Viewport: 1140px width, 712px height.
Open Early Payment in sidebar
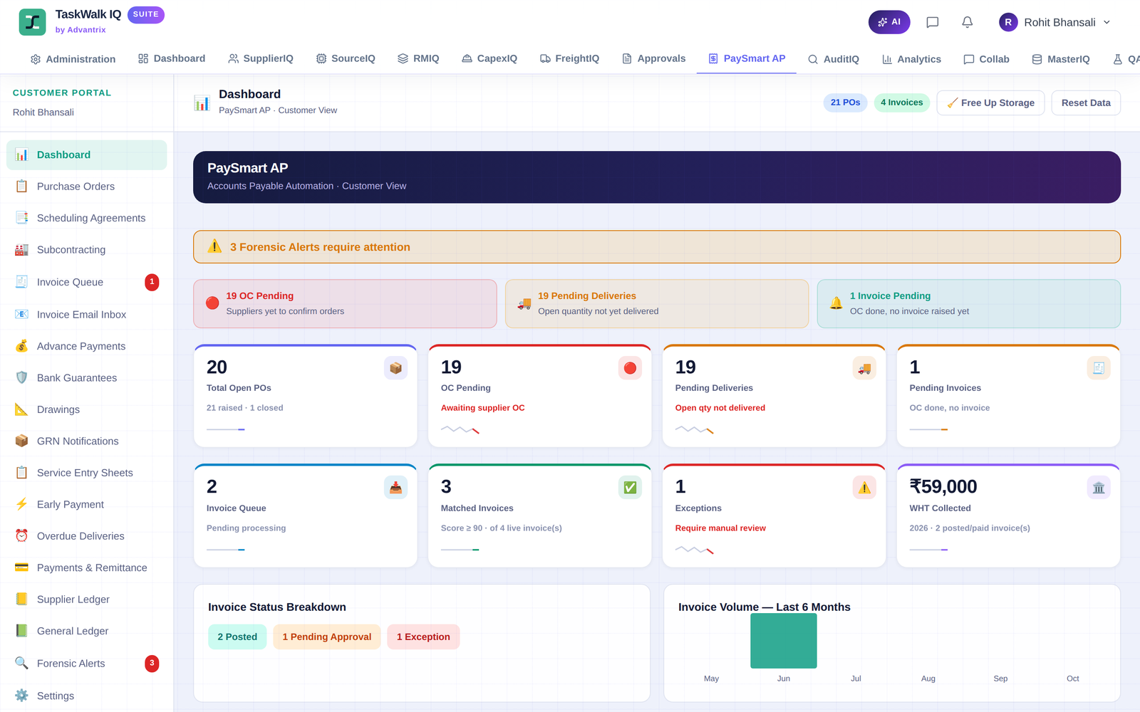click(87, 504)
